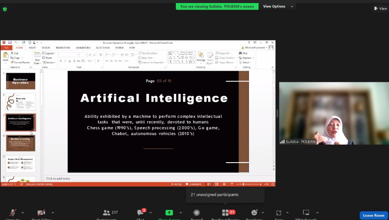The image size is (389, 220).
Task: Switch to the INSERT ribbon tab
Action: pyautogui.click(x=33, y=48)
